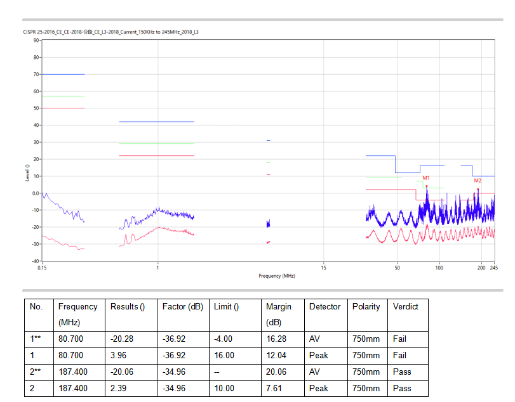The width and height of the screenshot is (515, 402).
Task: Click the M2 marker label on the chart
Action: point(478,181)
